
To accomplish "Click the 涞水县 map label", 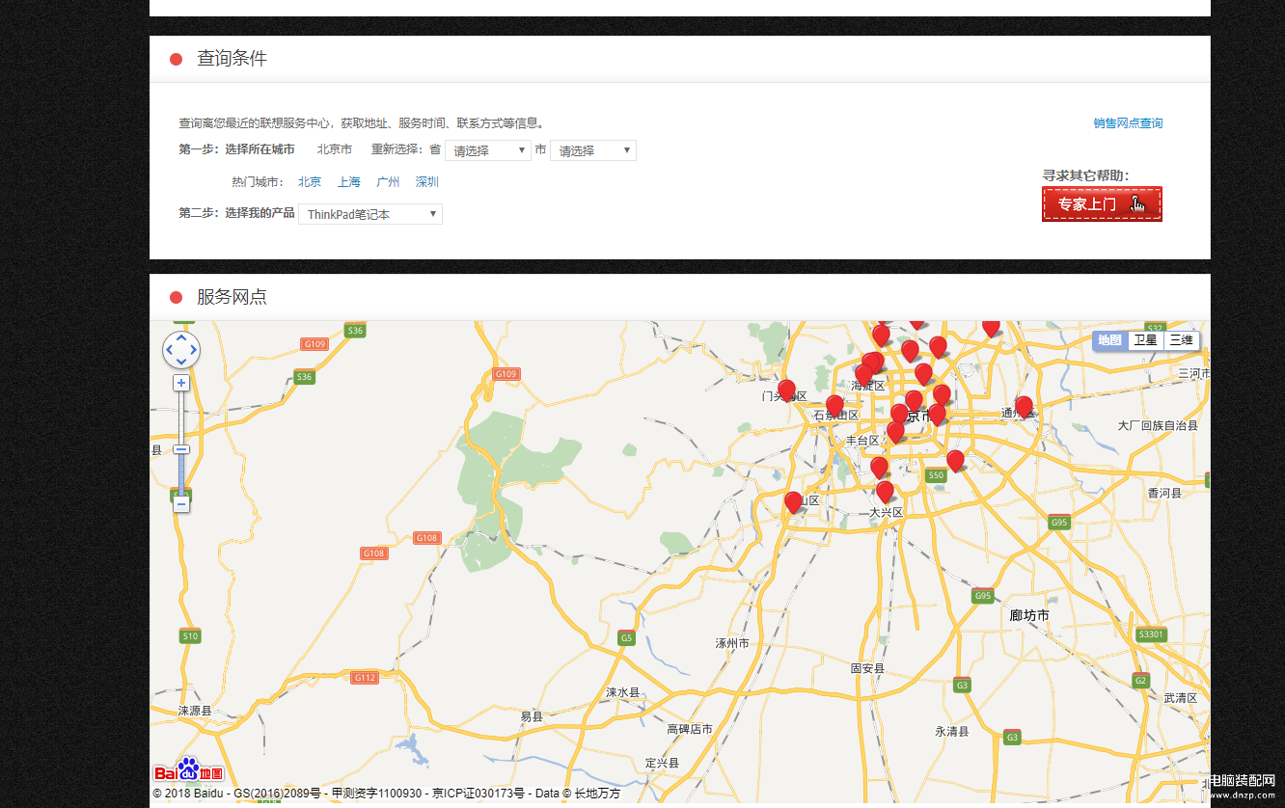I will coord(622,692).
